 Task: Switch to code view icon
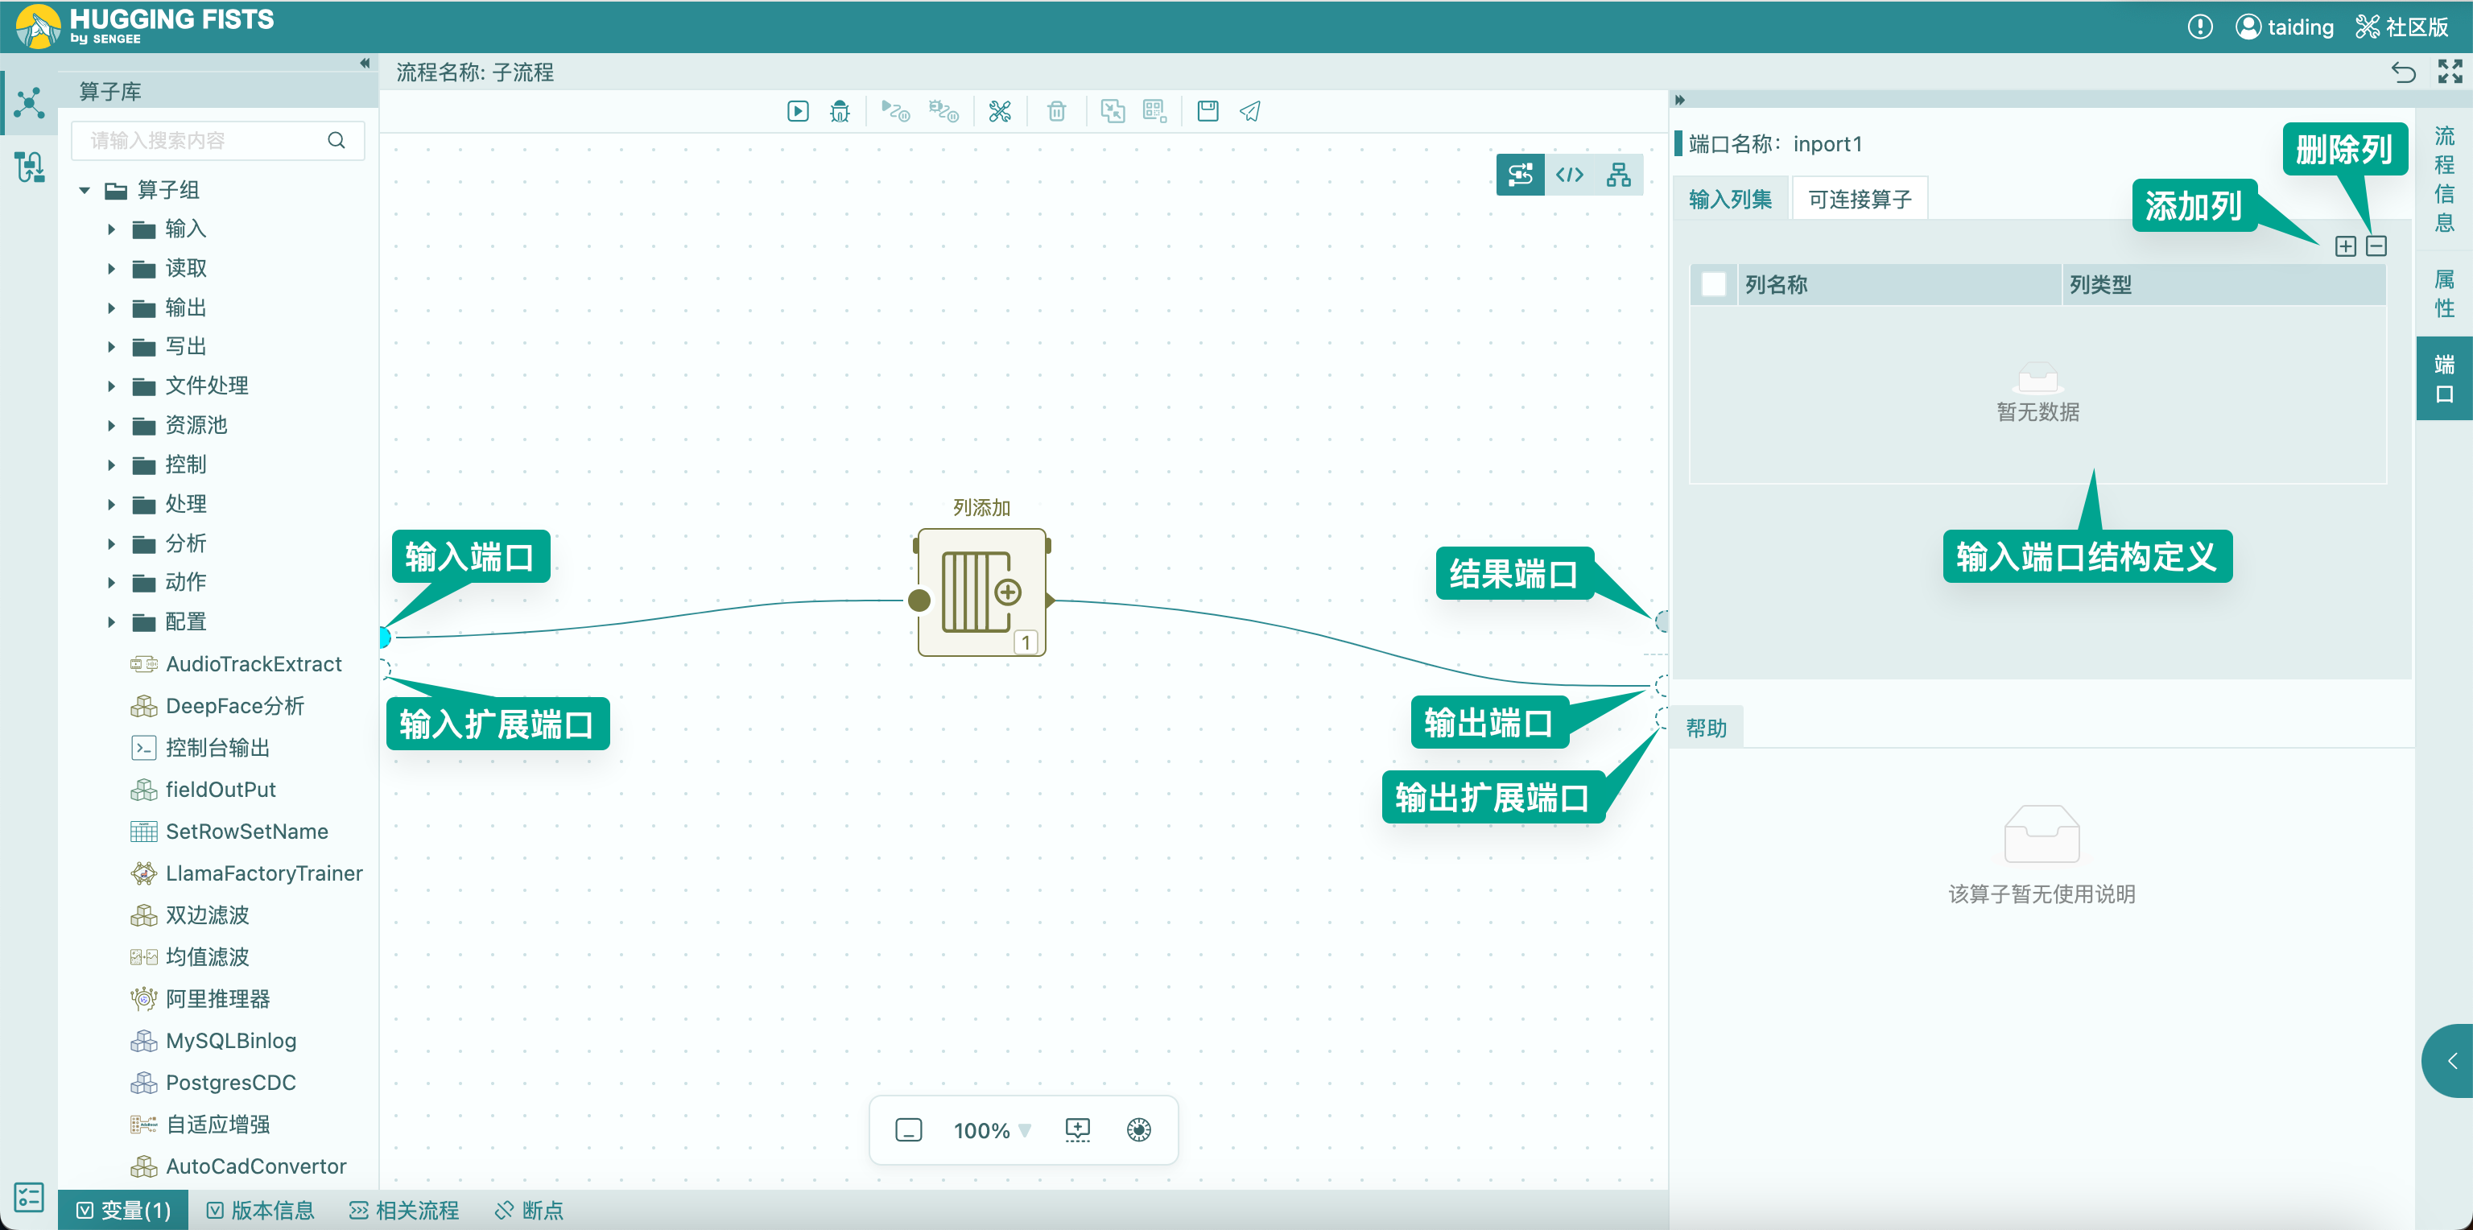click(x=1570, y=175)
